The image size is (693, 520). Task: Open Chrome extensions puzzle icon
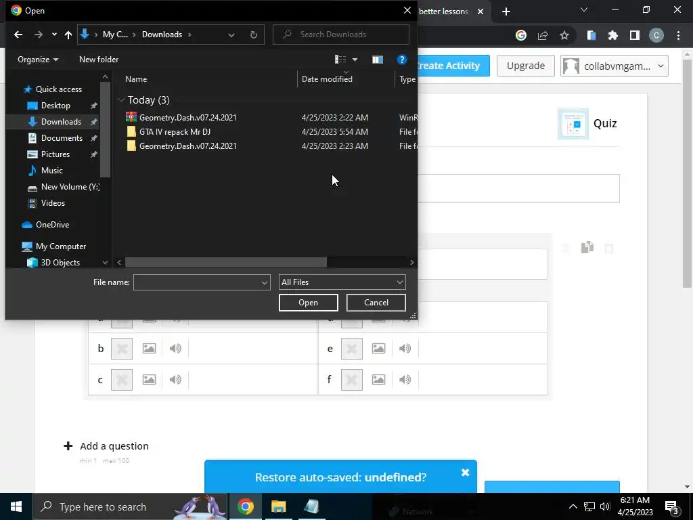pyautogui.click(x=612, y=35)
